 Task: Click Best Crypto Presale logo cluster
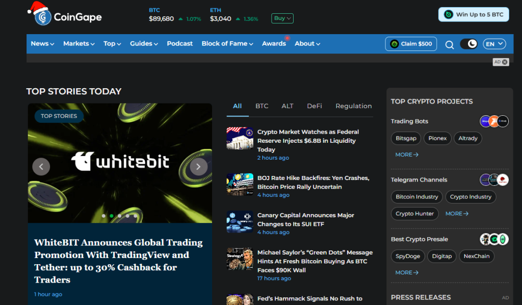494,239
